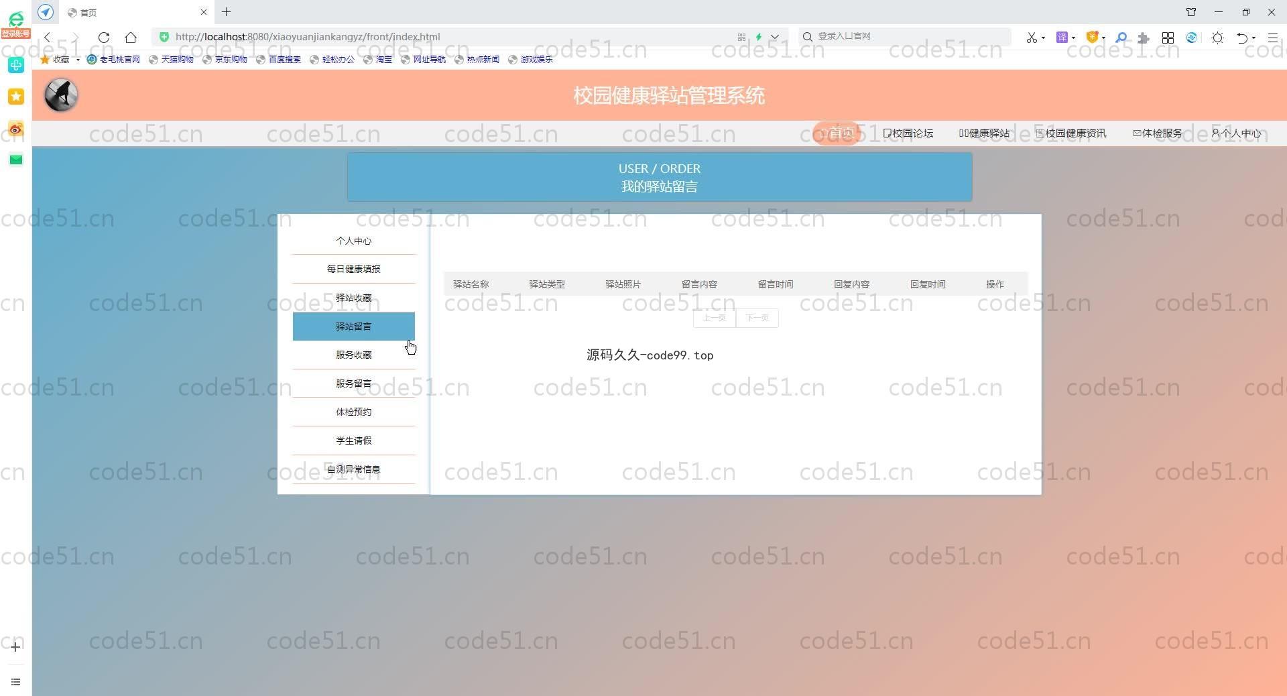
Task: Expand the address bar dropdown chevron
Action: point(775,37)
